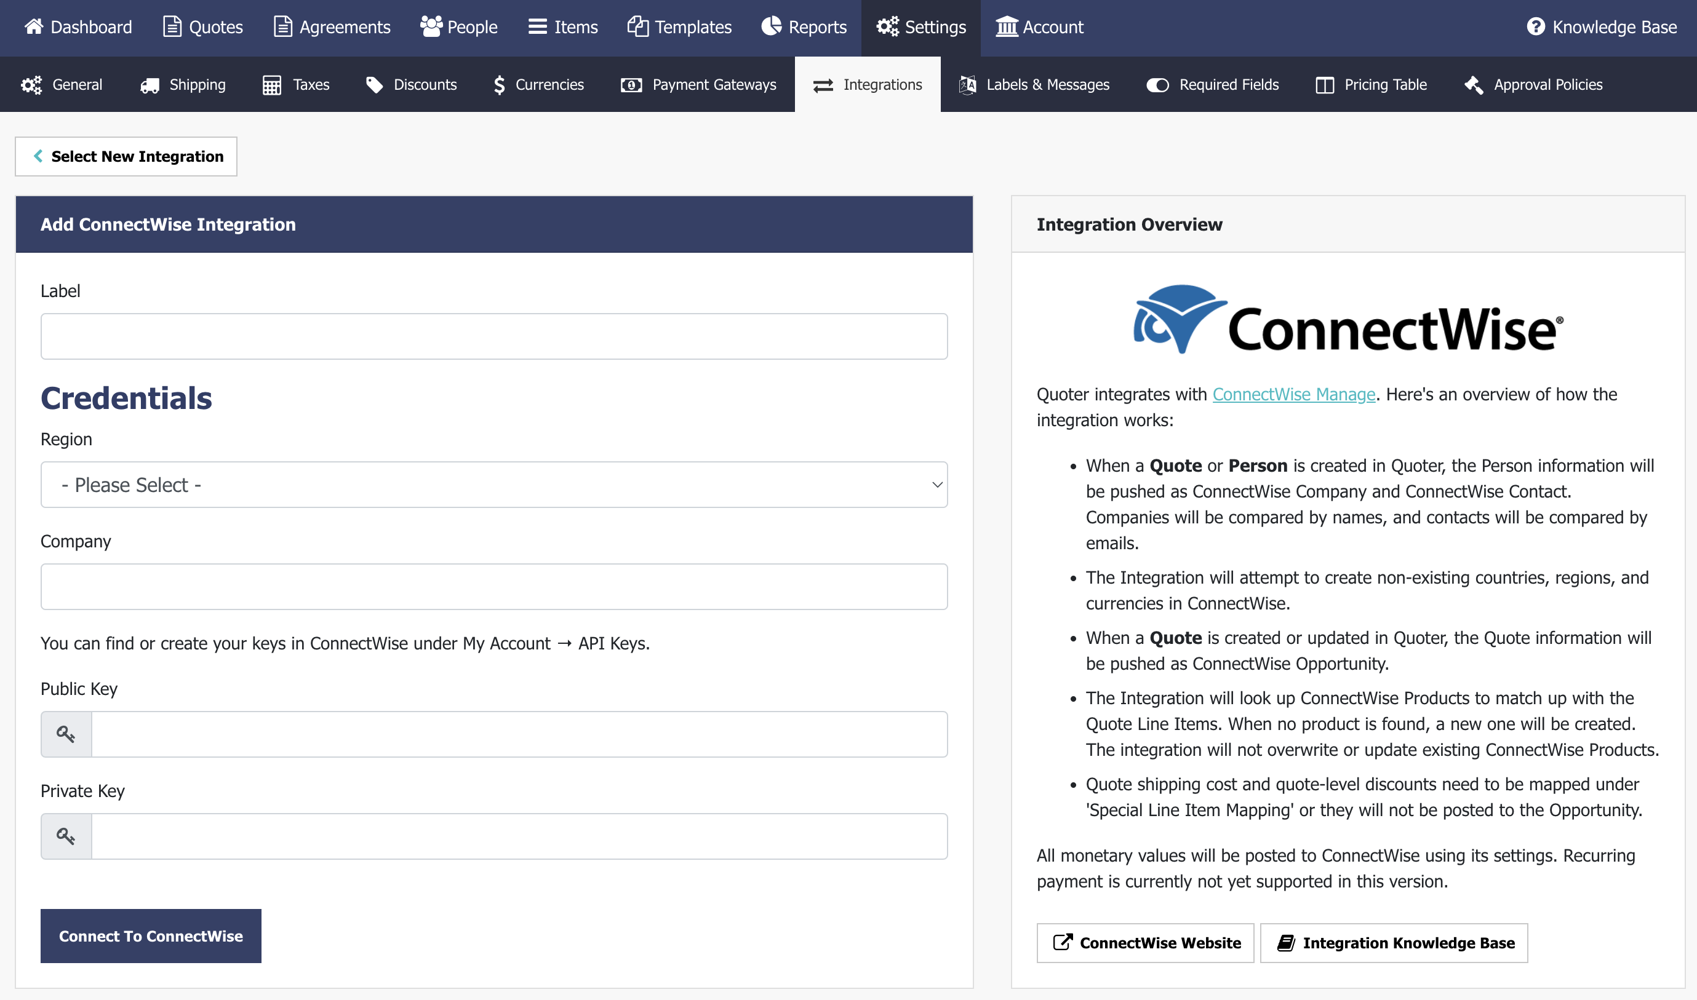Click the Settings gears icon
1697x1000 pixels.
(887, 27)
